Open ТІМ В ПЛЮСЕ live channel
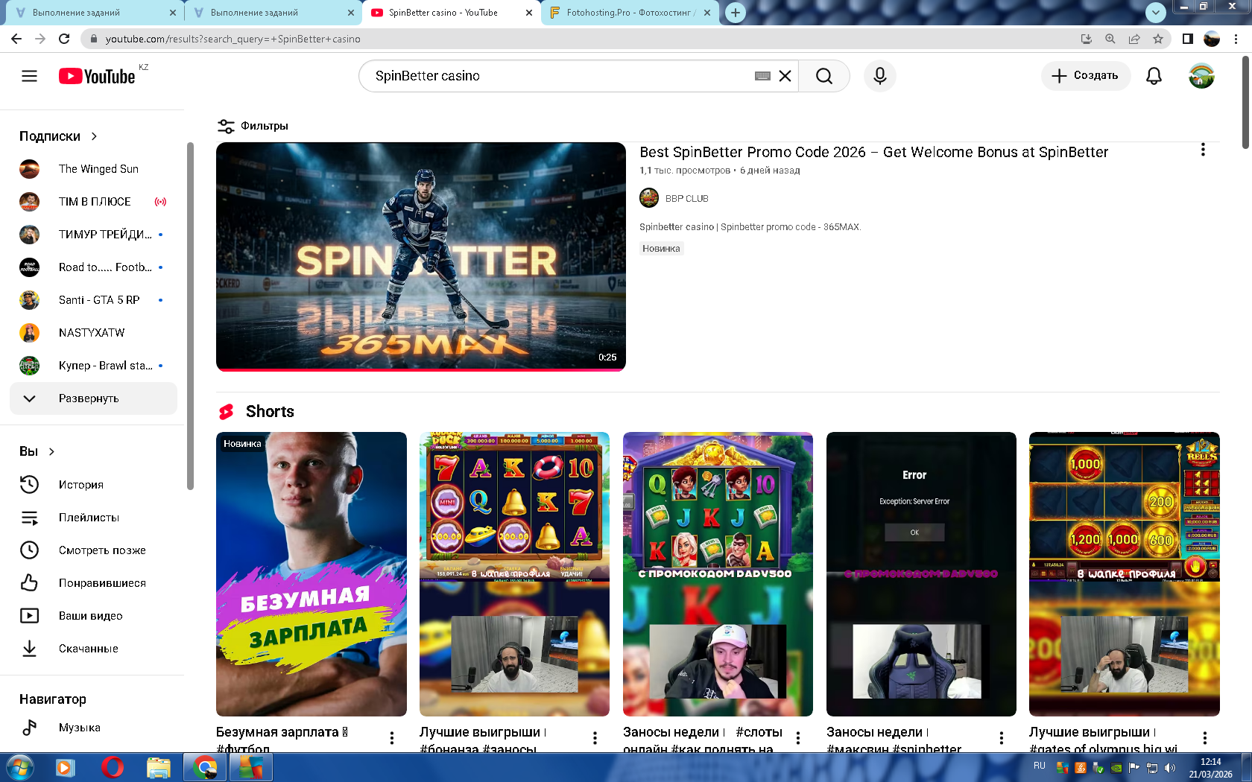1252x782 pixels. [x=94, y=202]
